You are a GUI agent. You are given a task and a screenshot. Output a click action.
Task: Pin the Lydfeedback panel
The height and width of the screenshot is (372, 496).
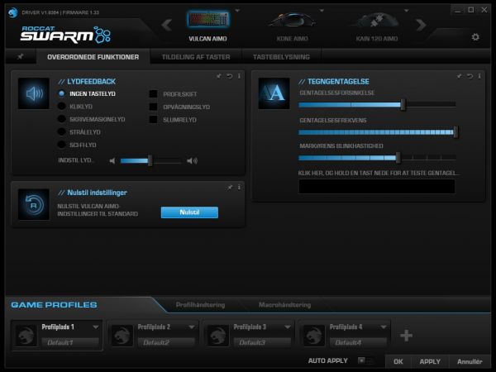219,76
